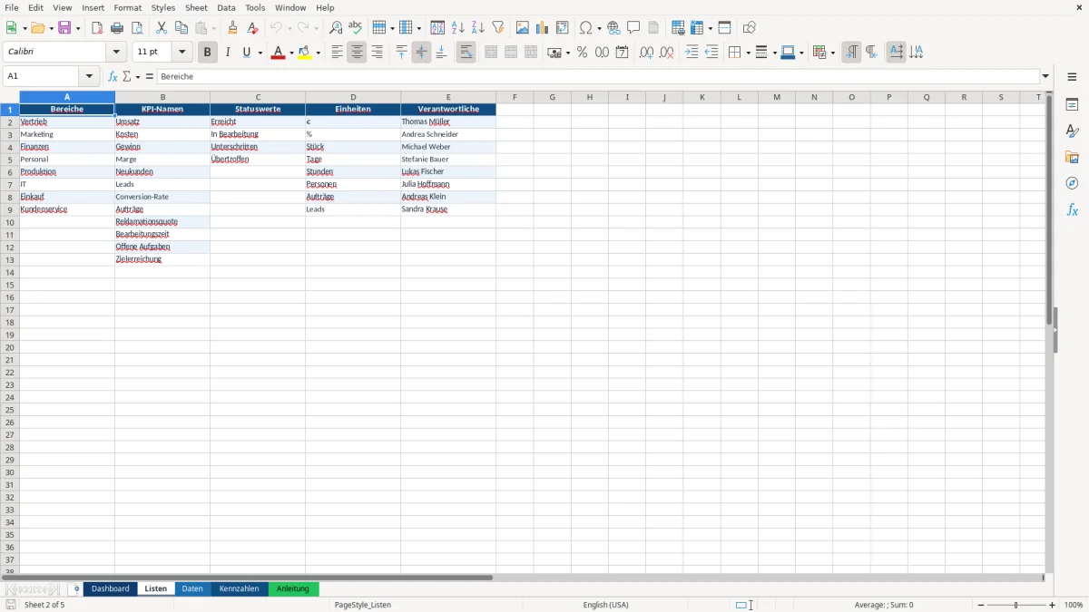Toggle Wrap Text
Screen dimensions: 1089x612
click(x=466, y=53)
